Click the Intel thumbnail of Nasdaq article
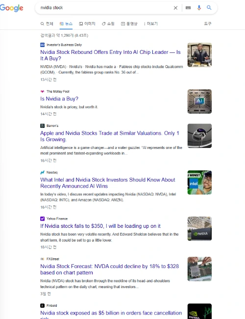245x319 pixels. point(199,182)
